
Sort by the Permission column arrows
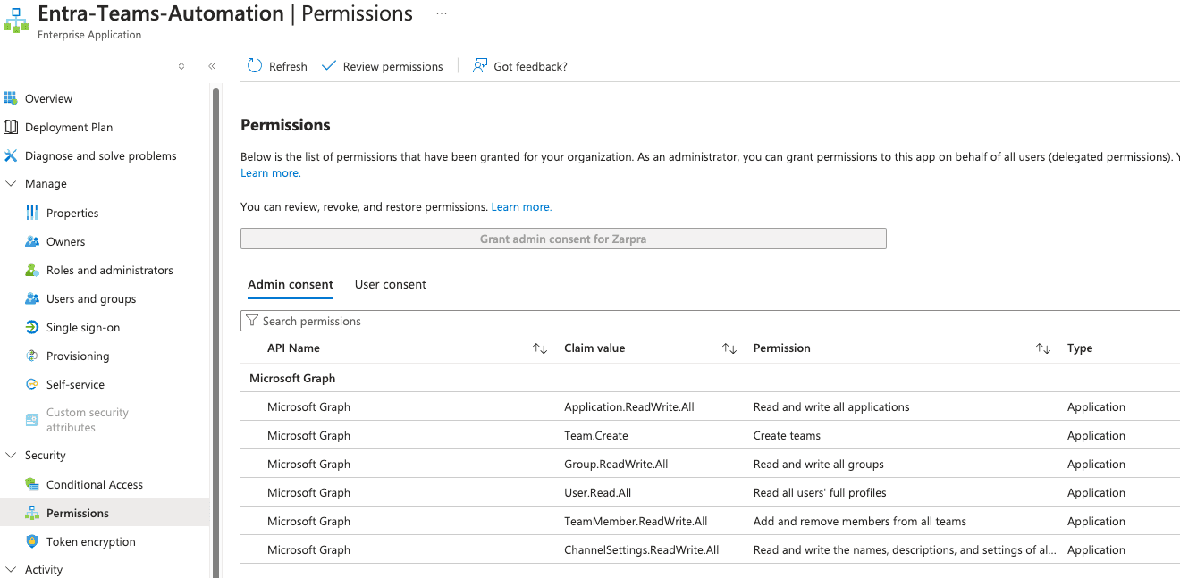click(x=1043, y=348)
